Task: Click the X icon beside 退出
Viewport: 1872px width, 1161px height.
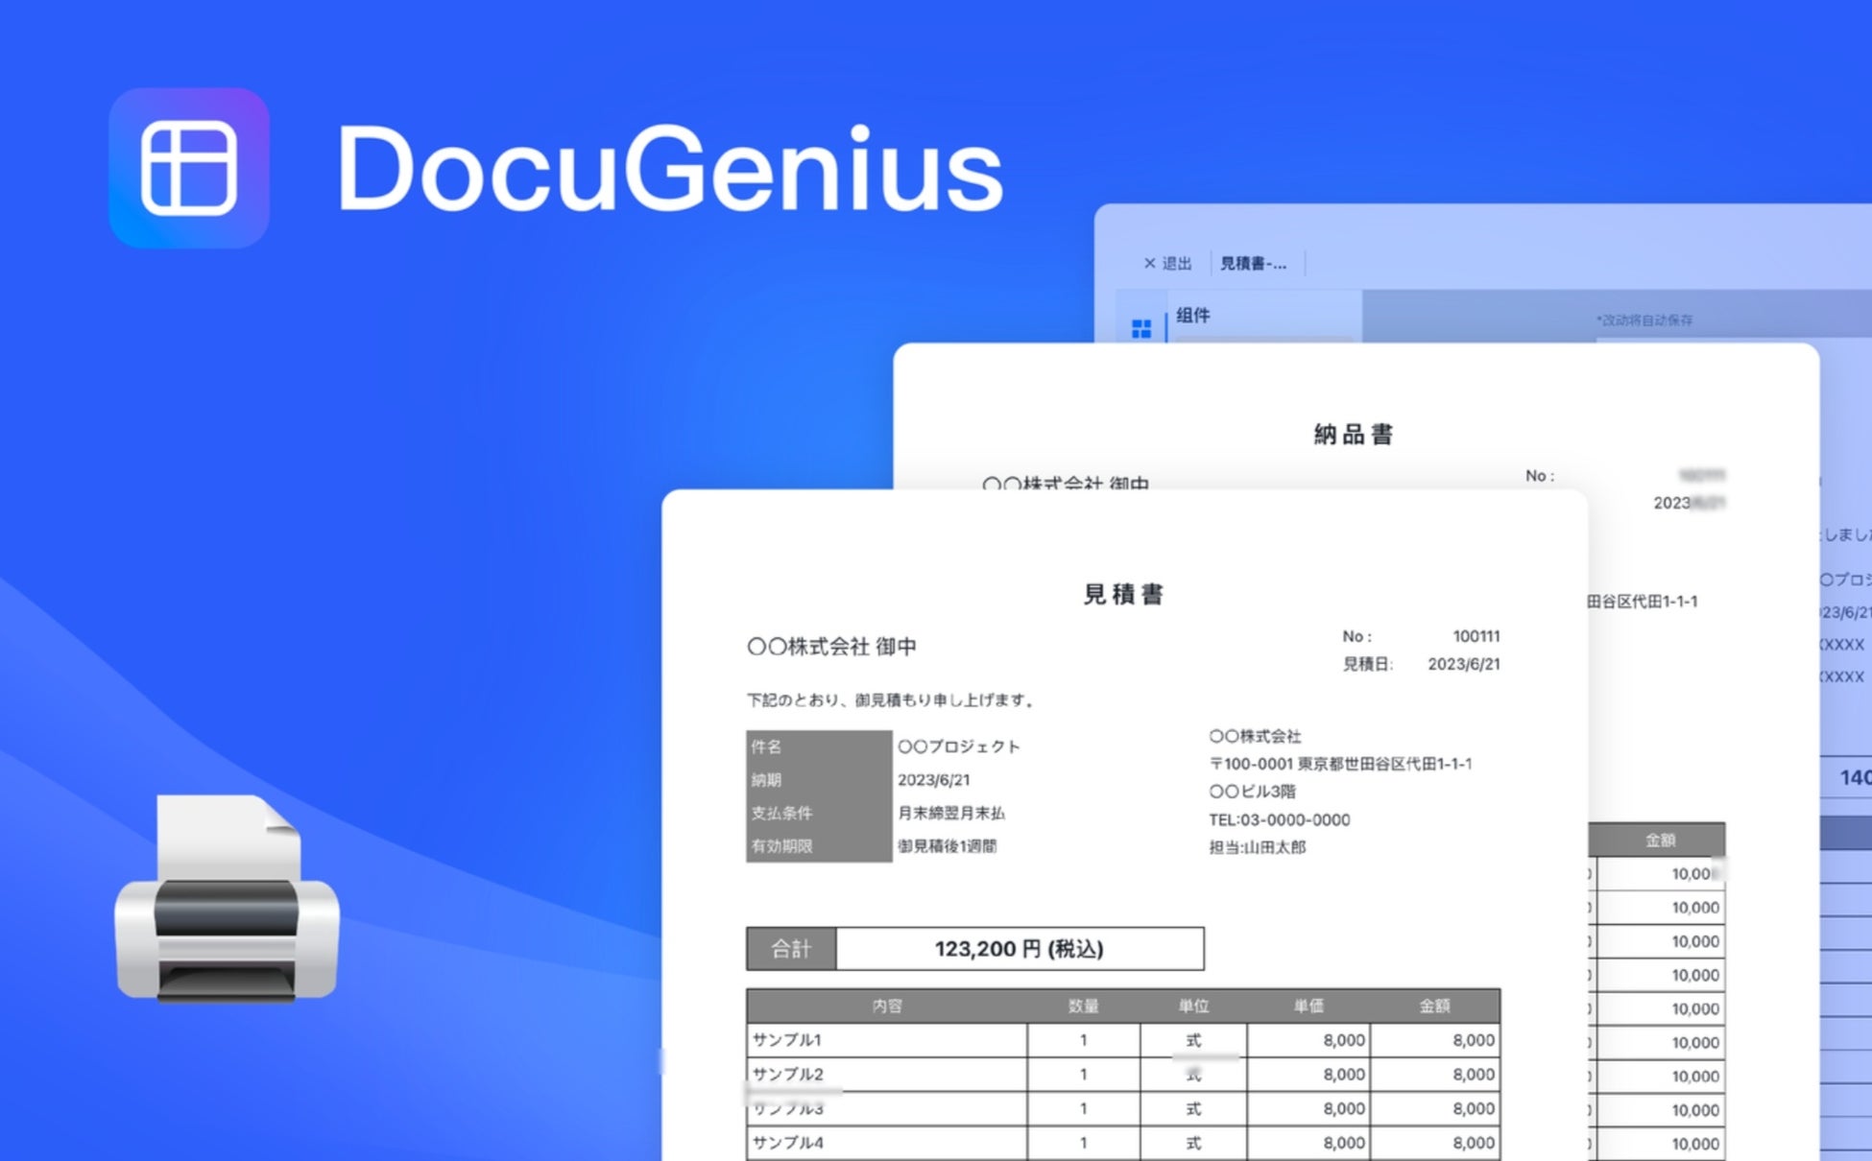Action: pyautogui.click(x=1149, y=263)
